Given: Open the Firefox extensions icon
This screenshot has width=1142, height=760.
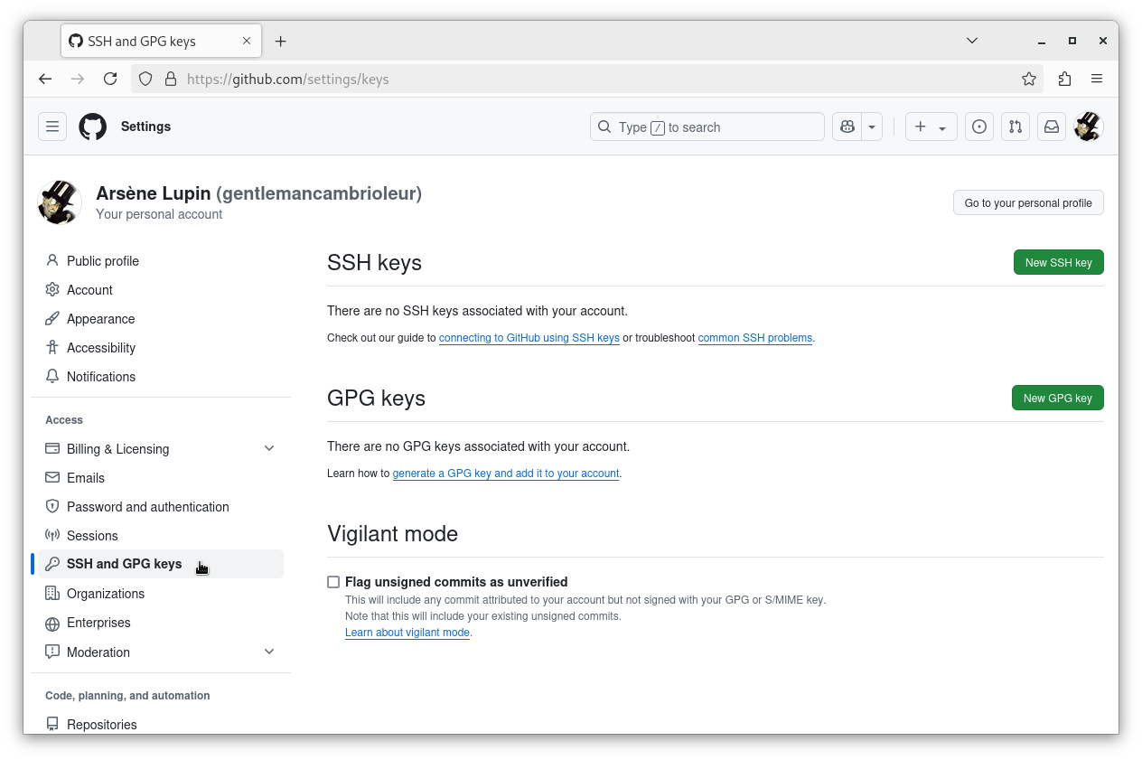Looking at the screenshot, I should click(1064, 80).
